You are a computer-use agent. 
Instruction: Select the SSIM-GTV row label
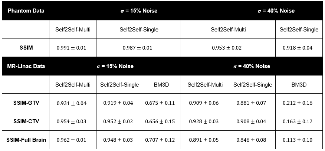[x=26, y=103]
